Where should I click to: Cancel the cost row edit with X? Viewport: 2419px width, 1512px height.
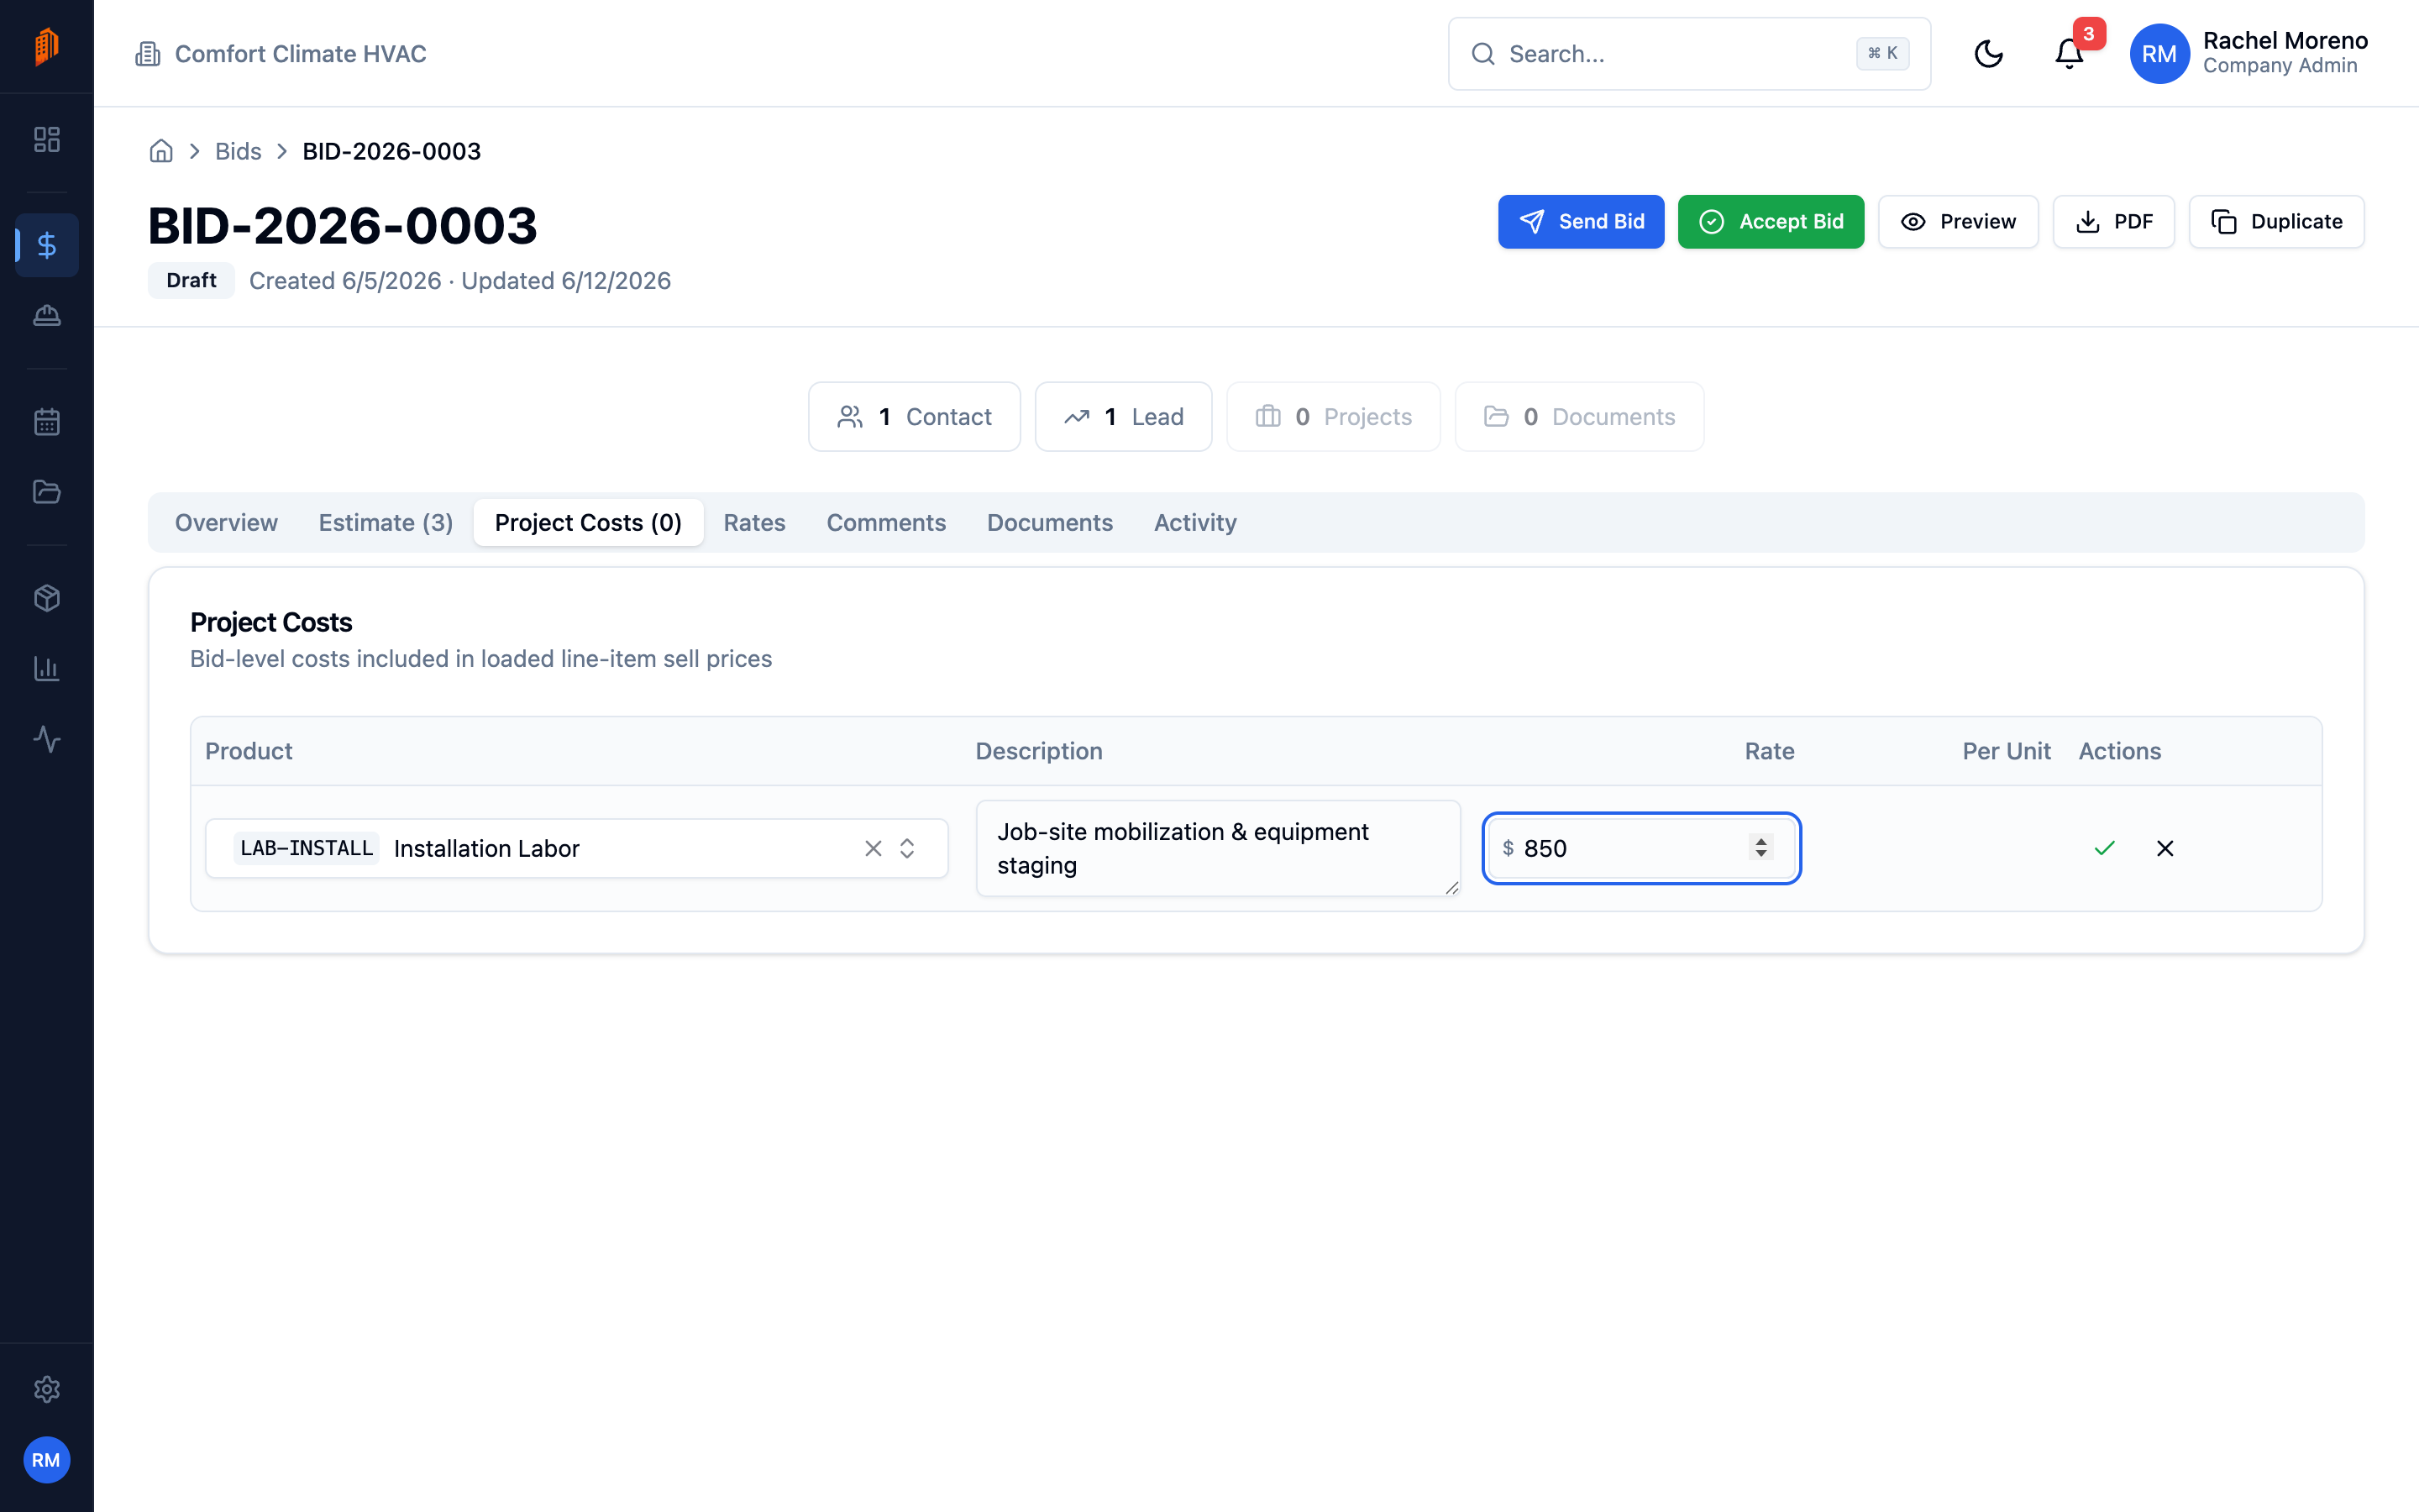(x=2165, y=848)
